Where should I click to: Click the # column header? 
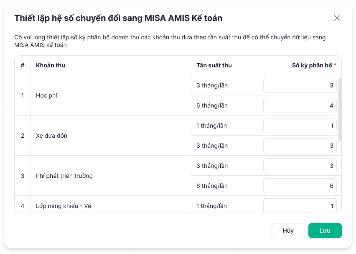[x=23, y=65]
